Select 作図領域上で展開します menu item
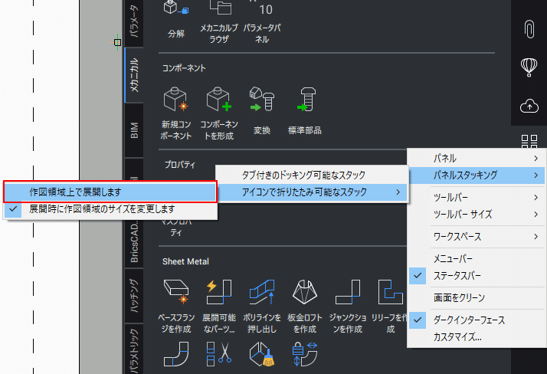The width and height of the screenshot is (547, 374). [110, 192]
